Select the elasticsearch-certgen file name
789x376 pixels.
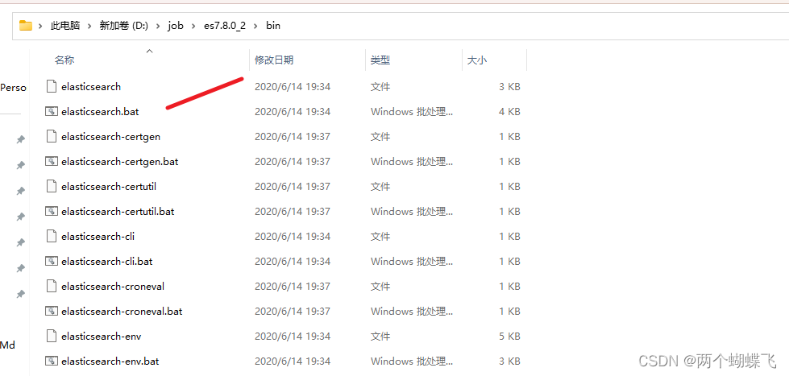(110, 136)
